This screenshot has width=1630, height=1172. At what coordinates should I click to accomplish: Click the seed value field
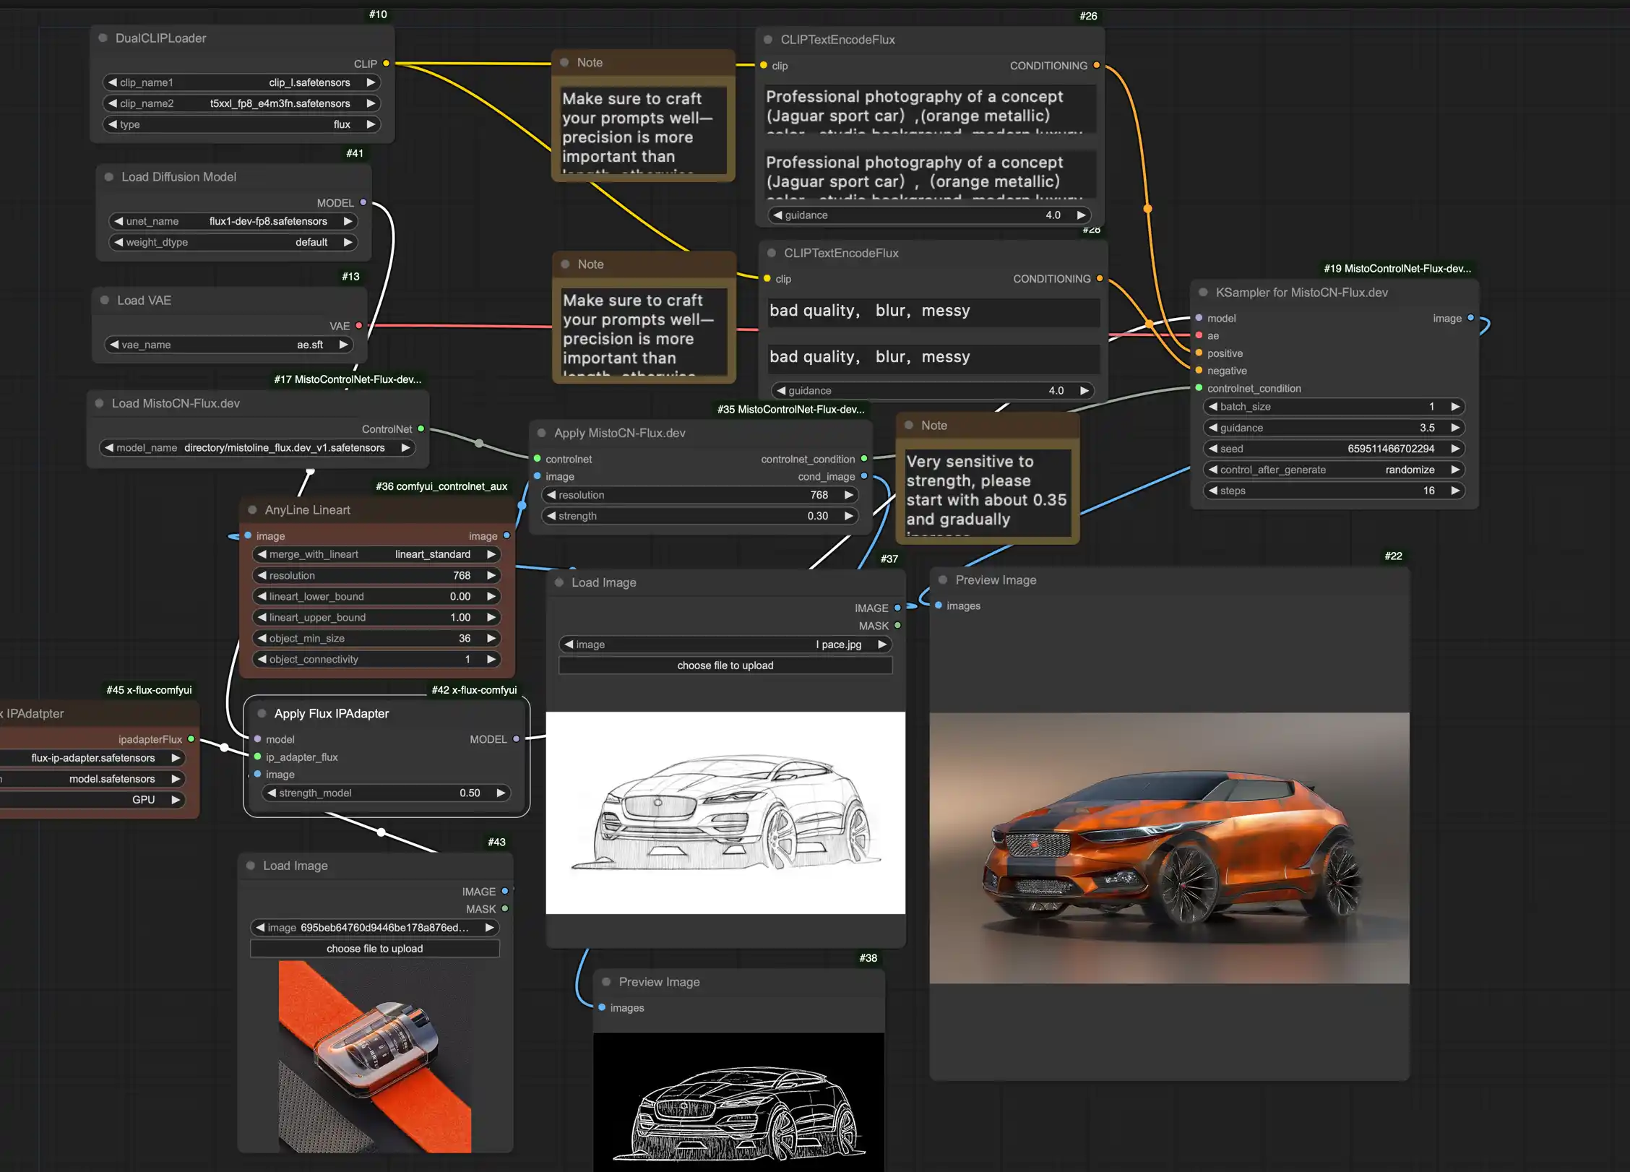[1334, 449]
